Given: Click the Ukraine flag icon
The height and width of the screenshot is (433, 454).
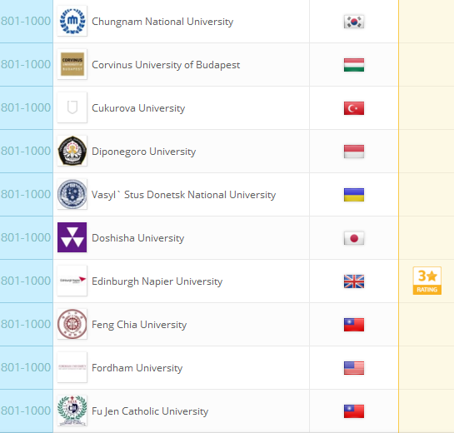Looking at the screenshot, I should 354,195.
